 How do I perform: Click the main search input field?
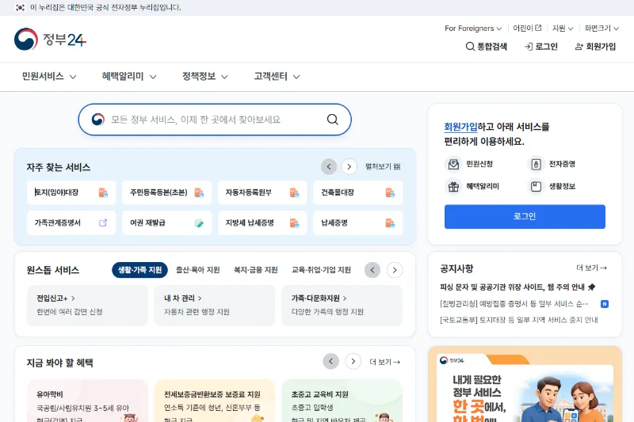[x=214, y=120]
